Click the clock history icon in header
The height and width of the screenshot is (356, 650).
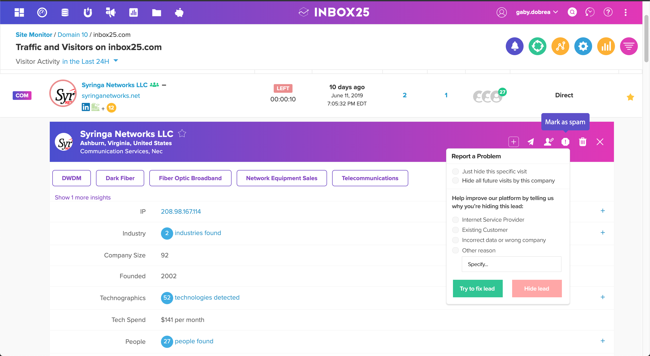(590, 12)
